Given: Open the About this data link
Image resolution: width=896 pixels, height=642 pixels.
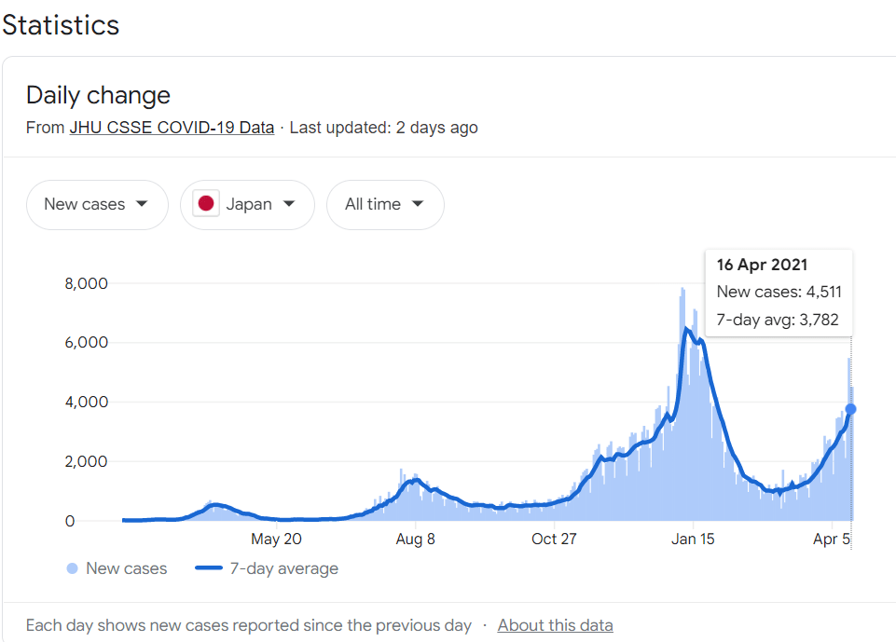Looking at the screenshot, I should pyautogui.click(x=555, y=625).
